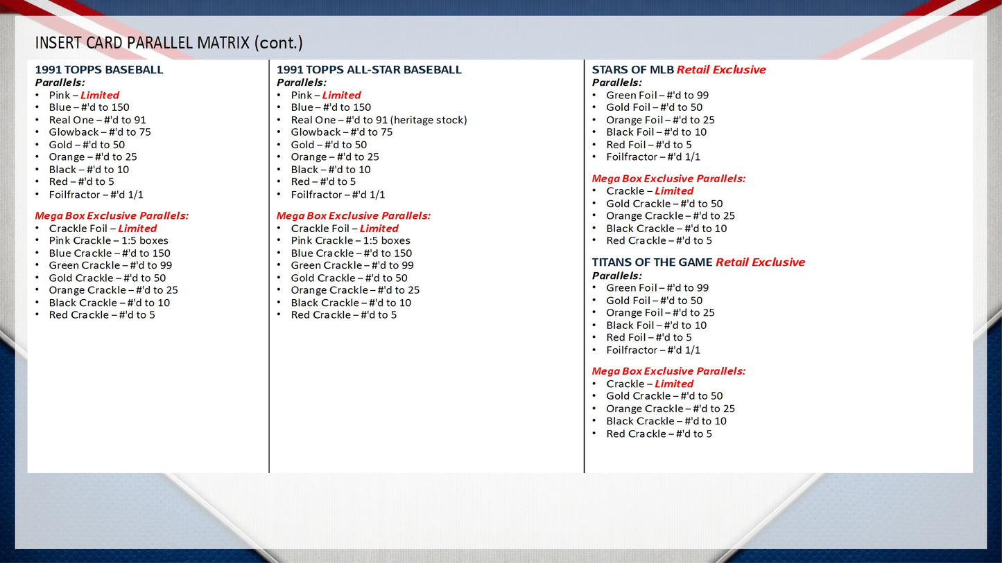The image size is (1002, 563).
Task: Click "Green Foil – #'d to 99" under Titans of the Game
Action: [658, 288]
